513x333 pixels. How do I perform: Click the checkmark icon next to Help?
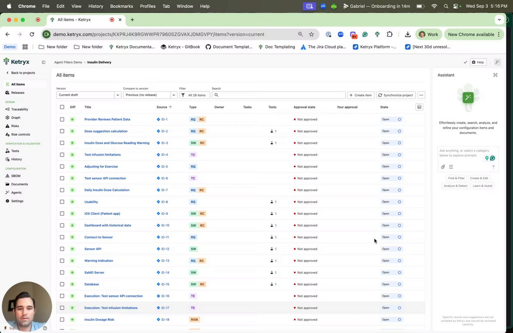coord(465,62)
